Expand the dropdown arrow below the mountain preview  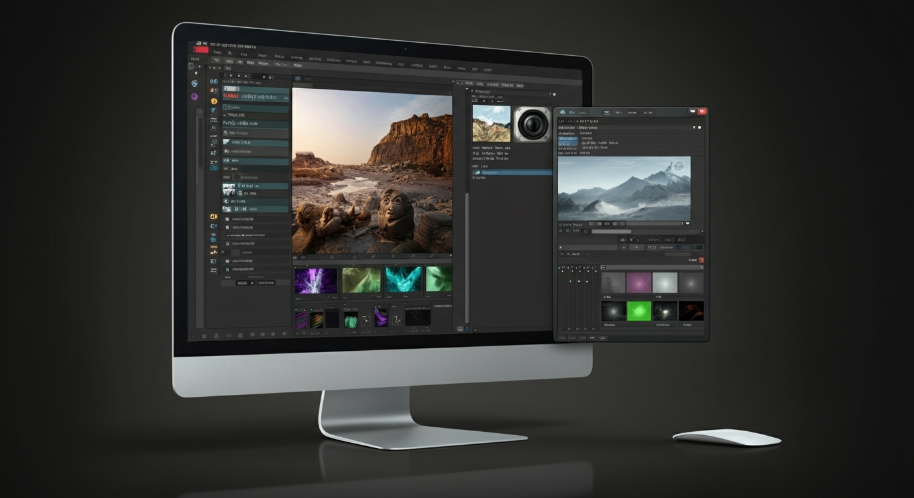[x=687, y=224]
